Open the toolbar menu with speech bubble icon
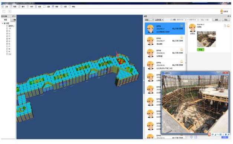 tap(46, 7)
